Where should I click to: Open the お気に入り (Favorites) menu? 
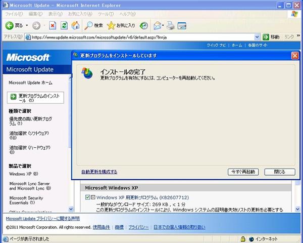pos(80,14)
